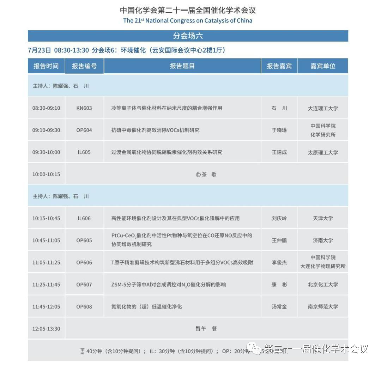Viewport: 381px width, 366px height.
Task: Click the fork and knife icon beside 午餐
Action: 198,329
